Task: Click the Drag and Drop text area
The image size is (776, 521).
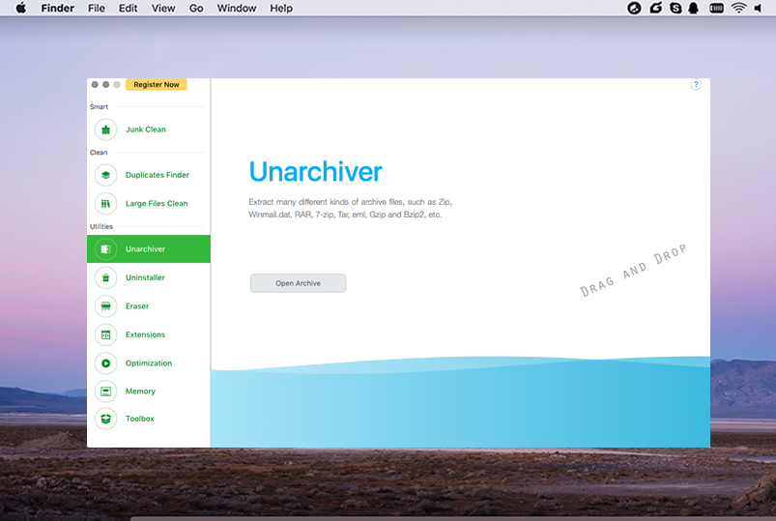Action: point(633,271)
